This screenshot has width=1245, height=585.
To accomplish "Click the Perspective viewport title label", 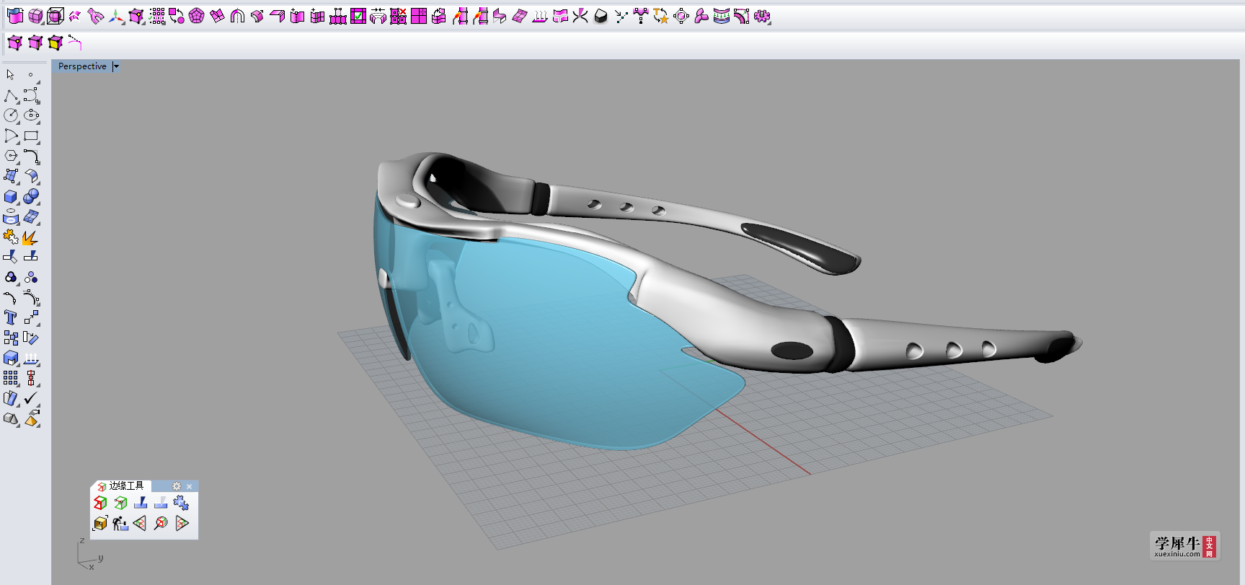I will click(x=82, y=66).
